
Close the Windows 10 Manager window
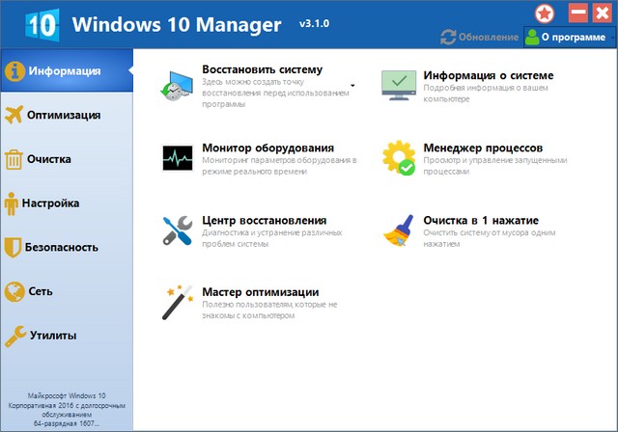tap(603, 13)
